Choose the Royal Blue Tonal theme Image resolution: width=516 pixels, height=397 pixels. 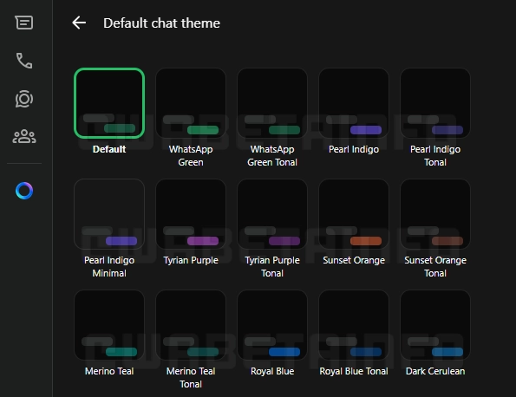[x=354, y=325]
